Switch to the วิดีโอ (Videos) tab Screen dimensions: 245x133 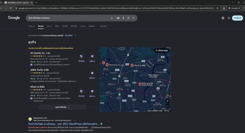coord(57,26)
